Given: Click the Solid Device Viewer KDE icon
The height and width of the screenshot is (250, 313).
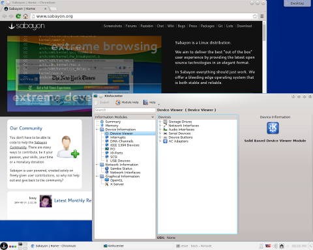Looking at the screenshot, I should tap(273, 128).
